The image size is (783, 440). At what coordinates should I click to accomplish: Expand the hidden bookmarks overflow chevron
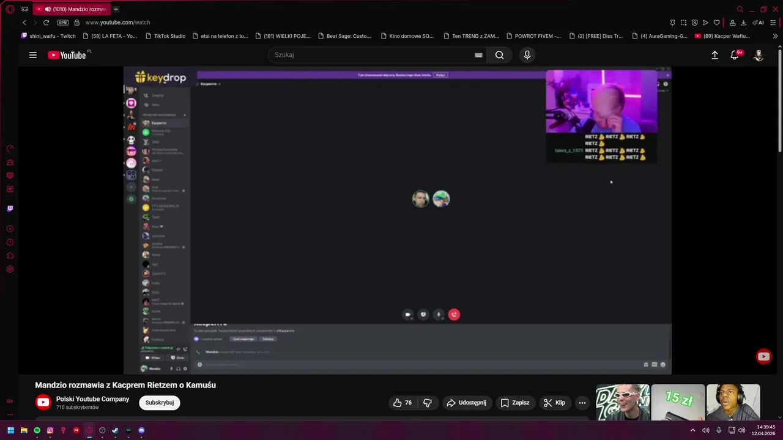775,36
